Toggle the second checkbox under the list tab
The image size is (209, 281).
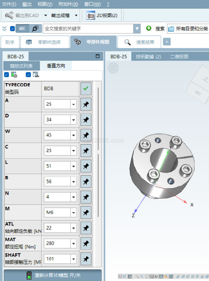pyautogui.click(x=28, y=75)
